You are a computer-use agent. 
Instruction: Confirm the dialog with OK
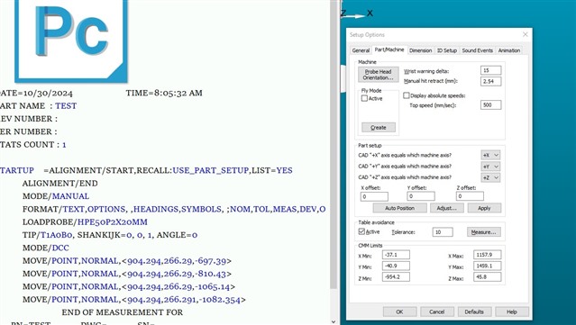coord(399,311)
